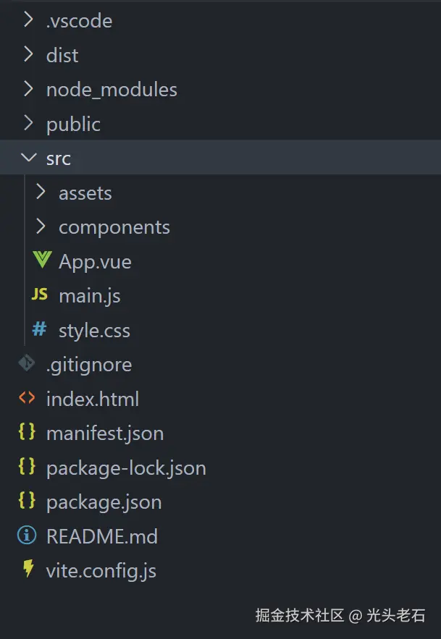Click the hash icon beside style.css
The image size is (441, 639).
coord(40,330)
